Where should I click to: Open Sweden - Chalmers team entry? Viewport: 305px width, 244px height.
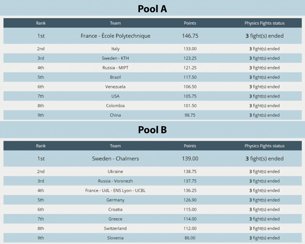pyautogui.click(x=115, y=159)
